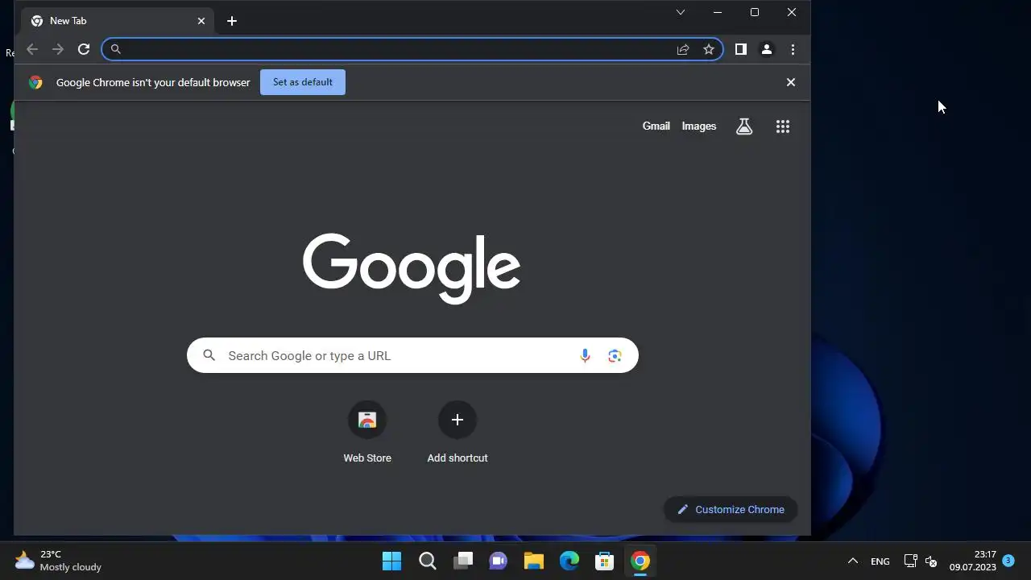The height and width of the screenshot is (580, 1031).
Task: Show hidden system tray icons
Action: click(x=853, y=561)
